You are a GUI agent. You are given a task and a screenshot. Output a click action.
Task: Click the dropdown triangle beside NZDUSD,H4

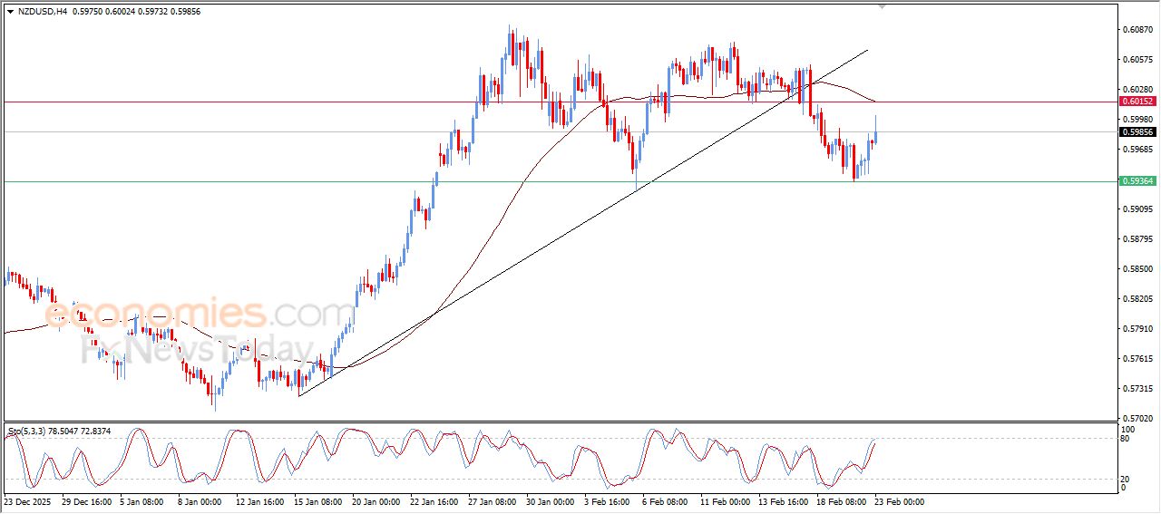(10, 11)
